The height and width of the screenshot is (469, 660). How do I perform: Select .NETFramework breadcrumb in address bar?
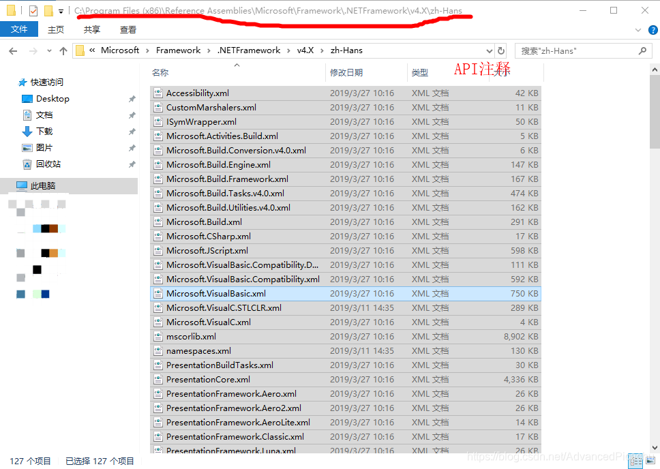pyautogui.click(x=248, y=50)
